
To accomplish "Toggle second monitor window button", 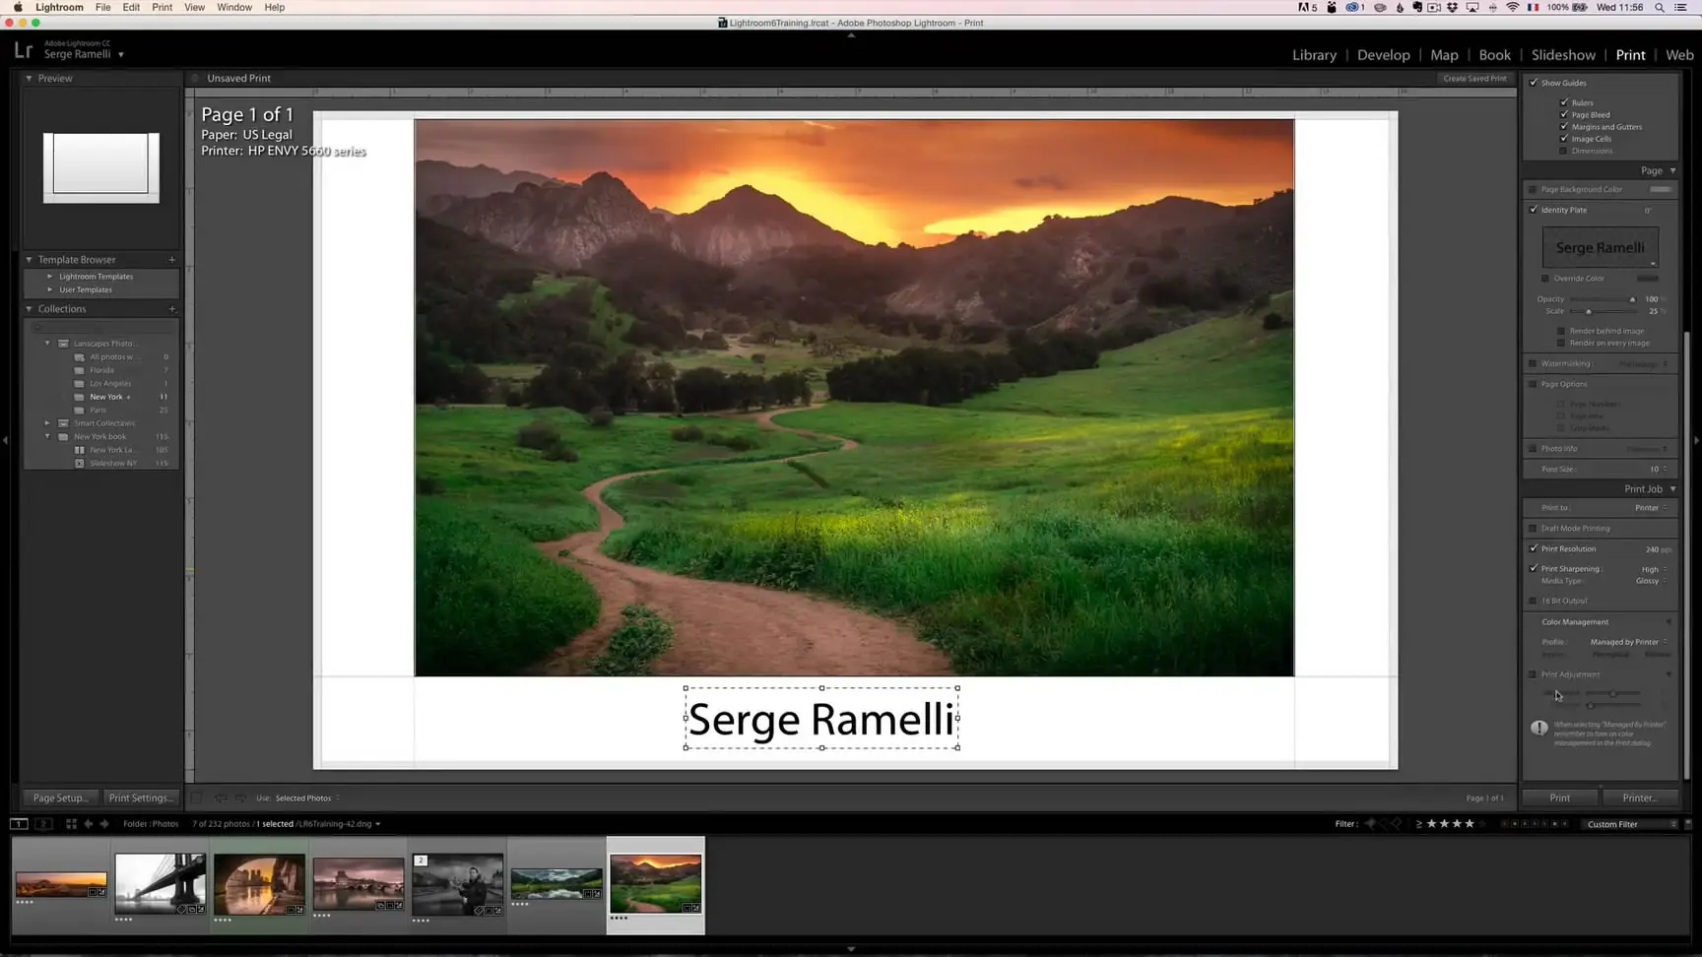I will (43, 824).
